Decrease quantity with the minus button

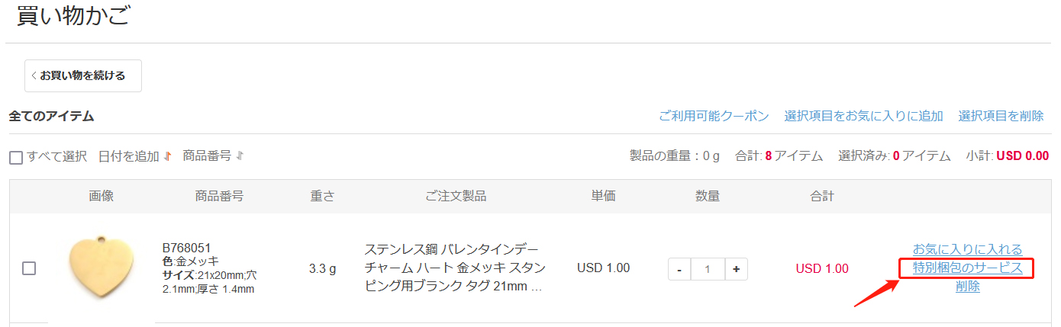click(679, 269)
